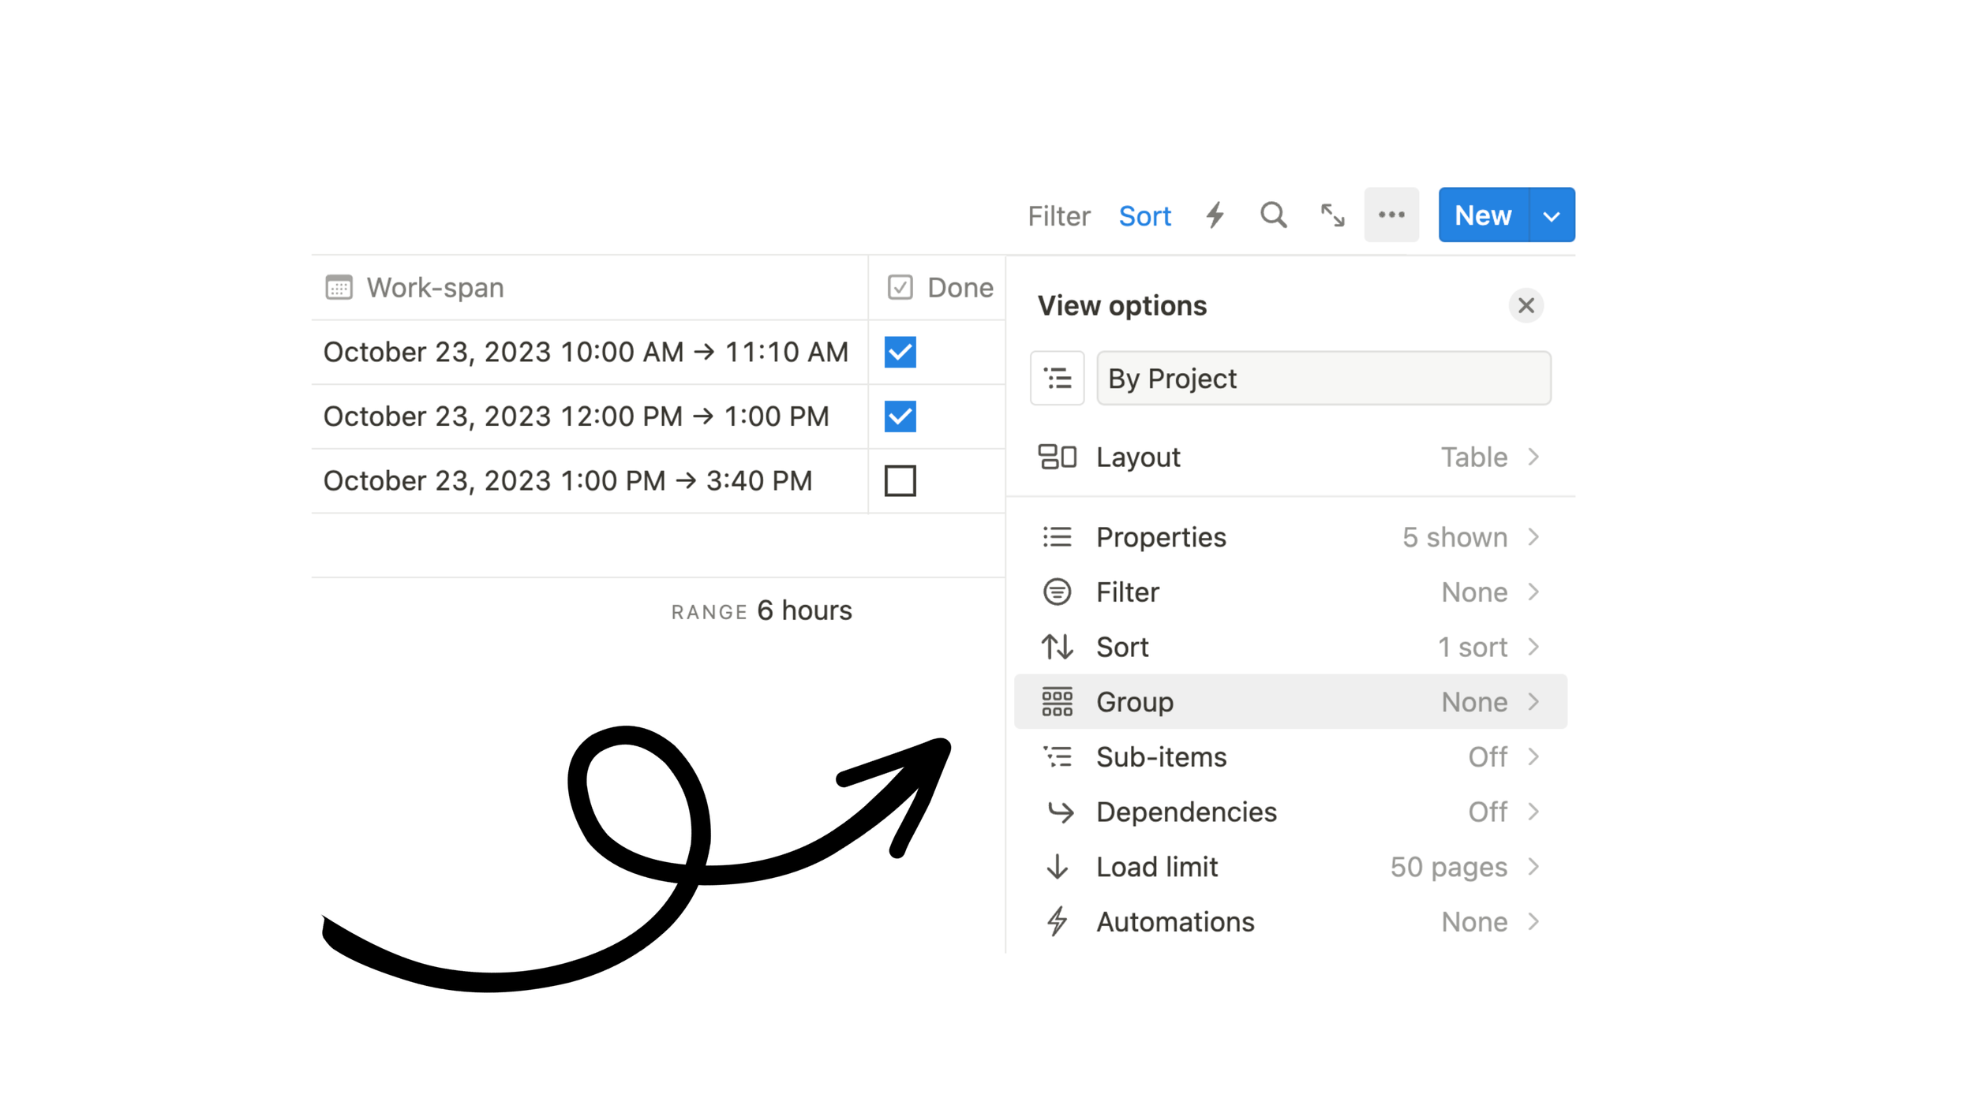Uncheck Done for the 10:00 AM task

pos(899,353)
